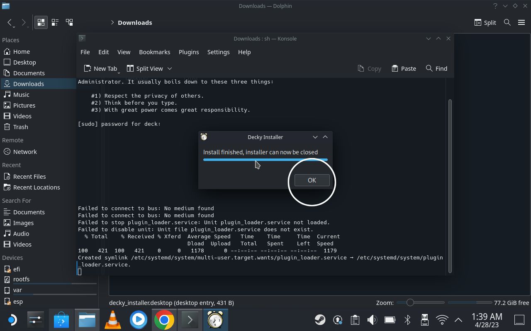Go forward in Dolphin navigation

[24, 22]
